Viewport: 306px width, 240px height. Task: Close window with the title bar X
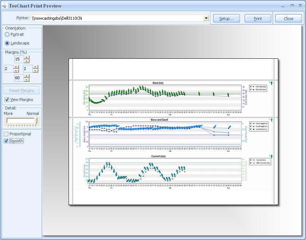(x=300, y=6)
